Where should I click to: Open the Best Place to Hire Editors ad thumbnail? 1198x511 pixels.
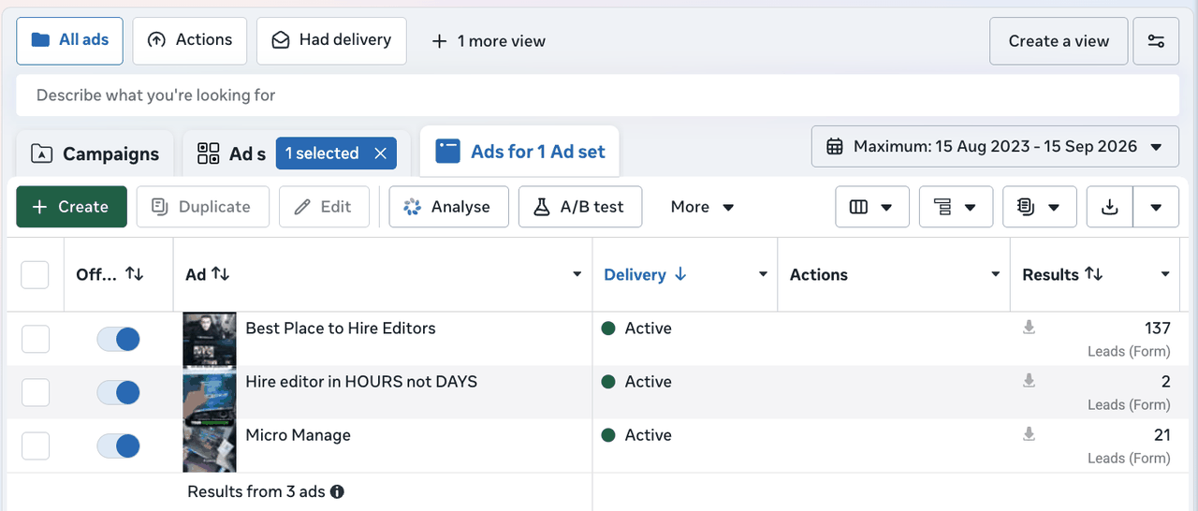pyautogui.click(x=210, y=339)
